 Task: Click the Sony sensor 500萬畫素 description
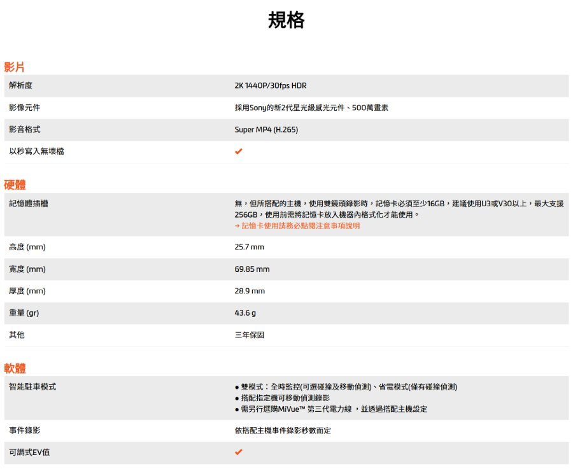(x=311, y=108)
